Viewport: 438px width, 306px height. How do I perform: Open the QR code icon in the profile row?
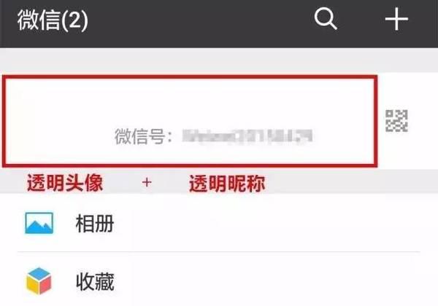[396, 121]
